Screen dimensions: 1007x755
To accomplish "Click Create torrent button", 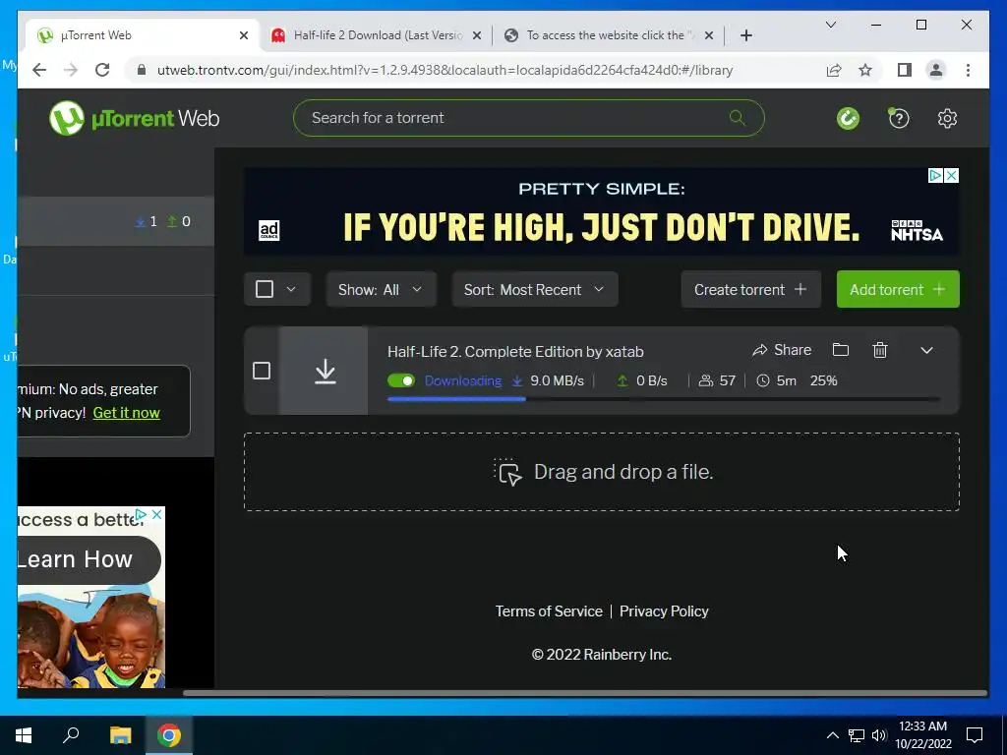I will coord(750,290).
